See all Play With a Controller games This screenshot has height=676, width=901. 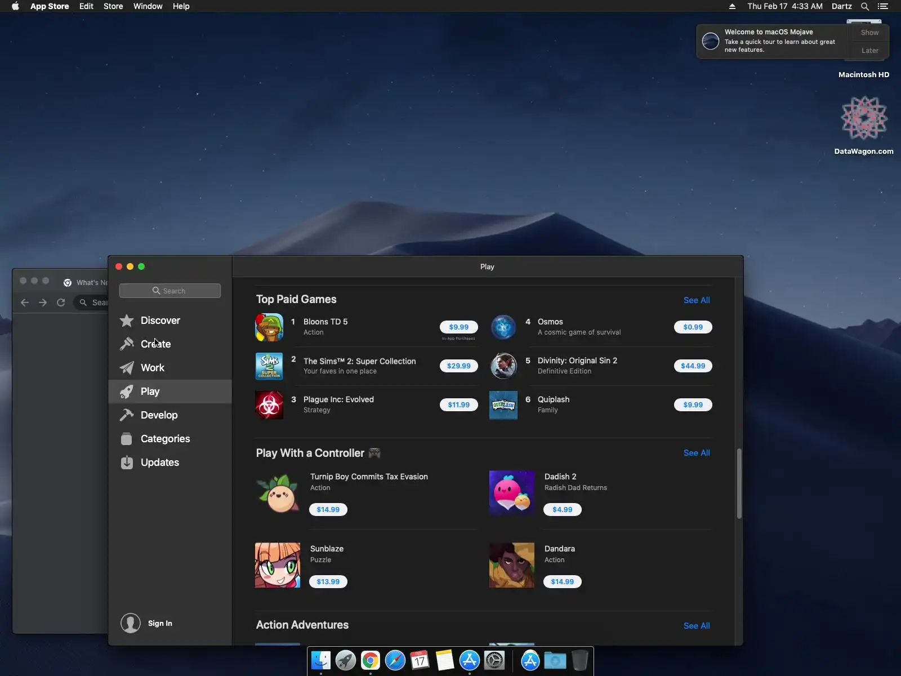pos(697,453)
